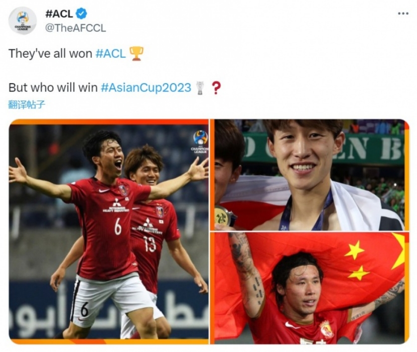The height and width of the screenshot is (352, 417).
Task: Click the Guangzhou club crest on shirt
Action: pyautogui.click(x=327, y=330)
